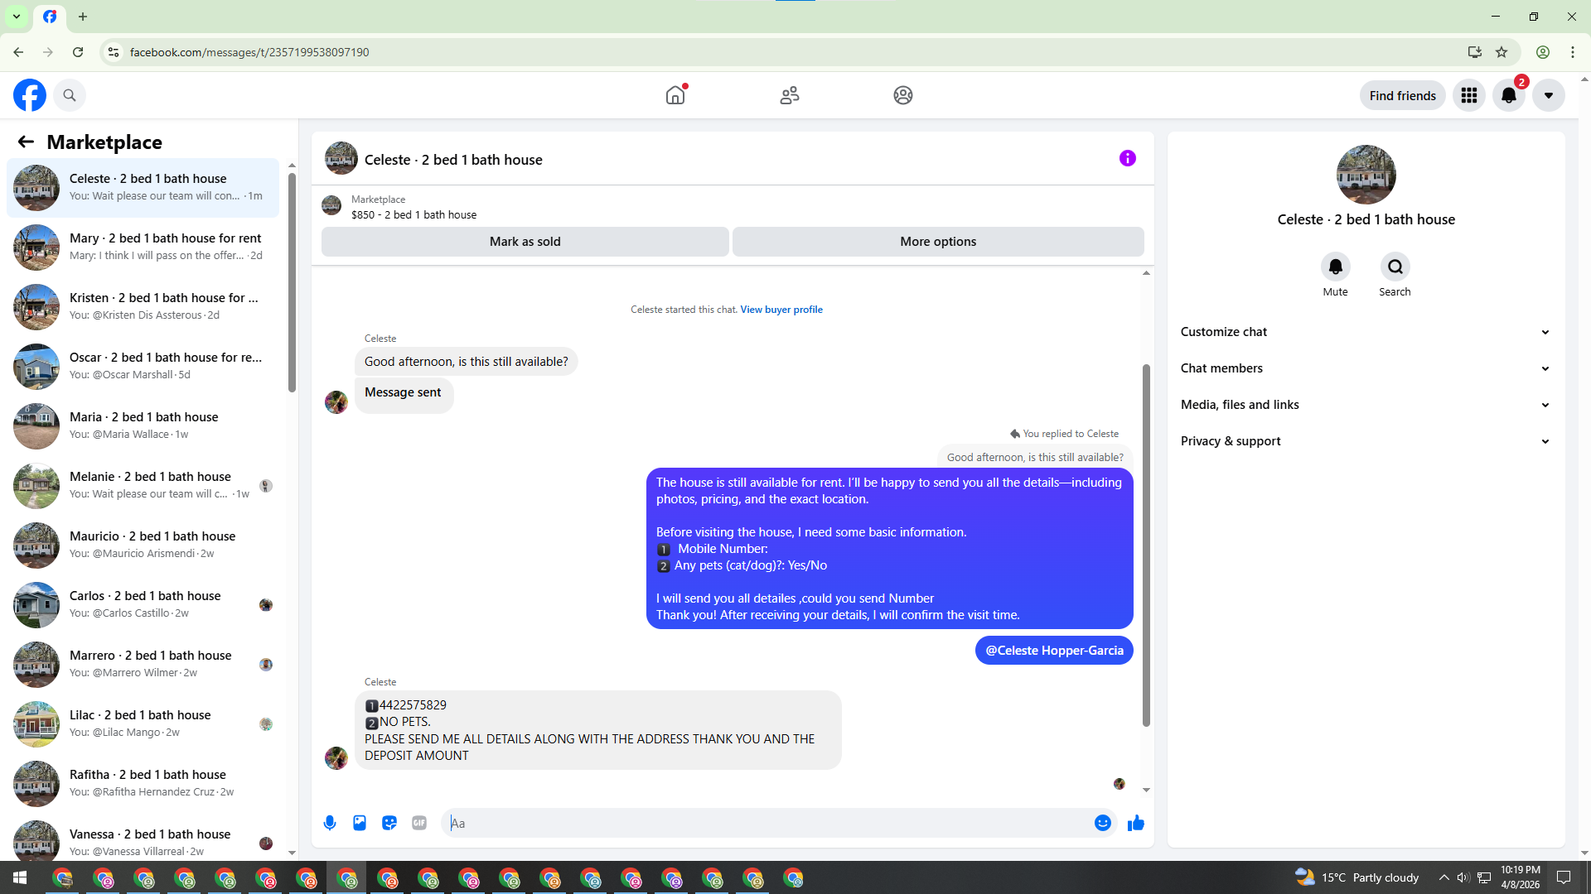The height and width of the screenshot is (894, 1591).
Task: Go to Facebook Home tab
Action: click(675, 95)
